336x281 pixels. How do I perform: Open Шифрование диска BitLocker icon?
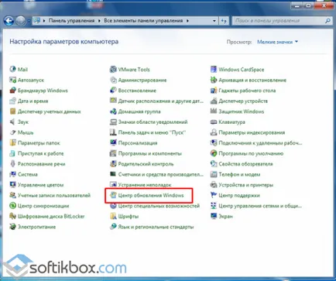12,216
